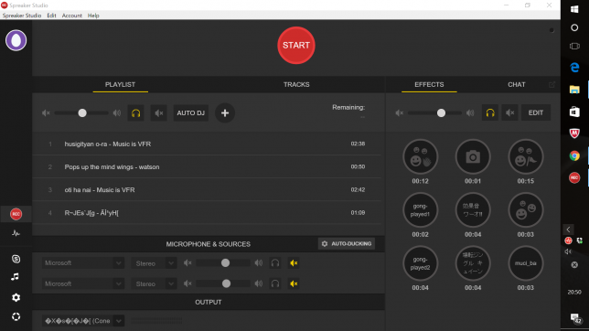589x331 pixels.
Task: Click playlist volume maximum speaker icon
Action: pos(117,112)
